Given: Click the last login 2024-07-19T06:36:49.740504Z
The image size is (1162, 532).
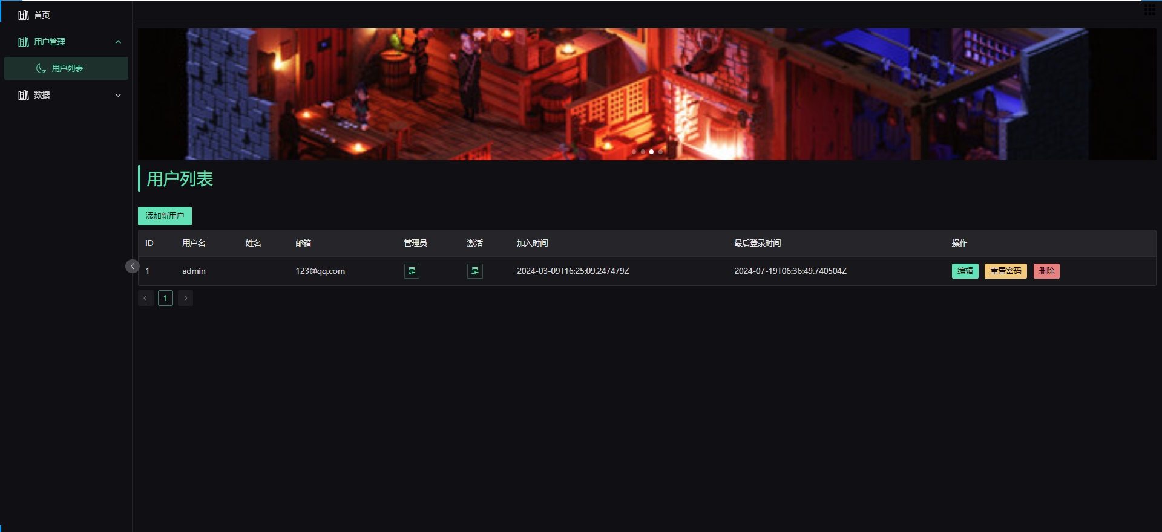Looking at the screenshot, I should tap(790, 271).
